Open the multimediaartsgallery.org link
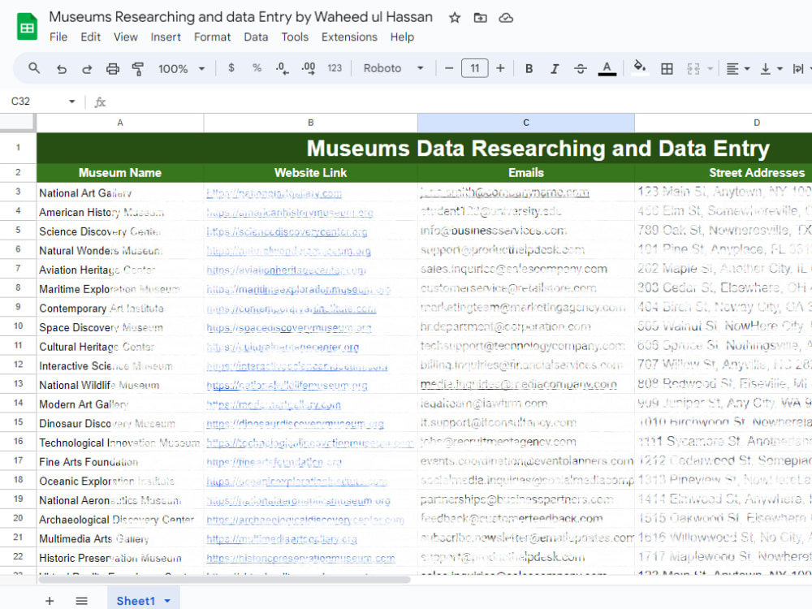This screenshot has height=609, width=812. pos(281,540)
